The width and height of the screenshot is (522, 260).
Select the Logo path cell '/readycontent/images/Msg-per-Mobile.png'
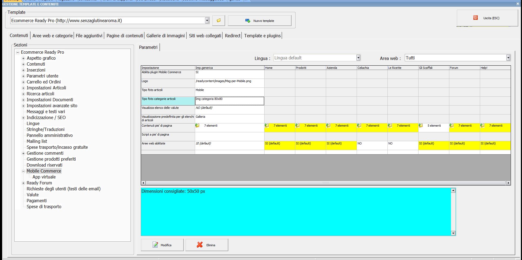(x=229, y=83)
